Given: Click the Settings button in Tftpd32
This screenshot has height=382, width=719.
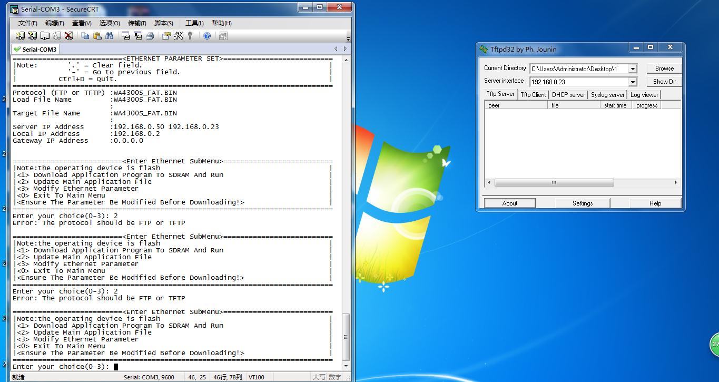Looking at the screenshot, I should [583, 203].
